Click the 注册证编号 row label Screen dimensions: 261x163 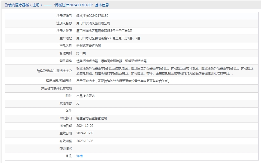point(64,16)
